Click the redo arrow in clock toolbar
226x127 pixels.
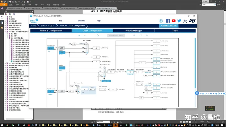pyautogui.click(x=85, y=35)
